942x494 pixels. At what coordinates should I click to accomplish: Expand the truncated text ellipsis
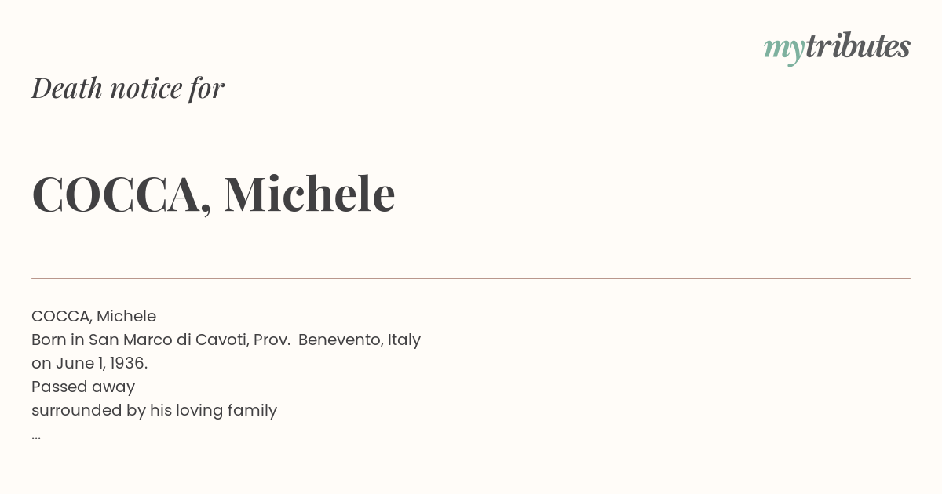point(36,437)
